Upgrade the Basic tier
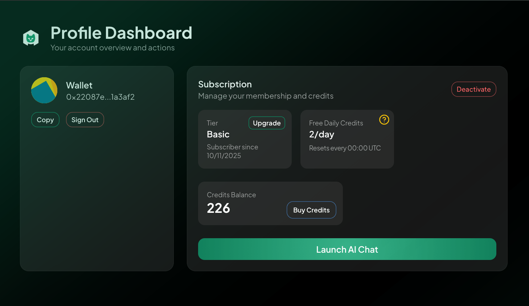 tap(267, 123)
